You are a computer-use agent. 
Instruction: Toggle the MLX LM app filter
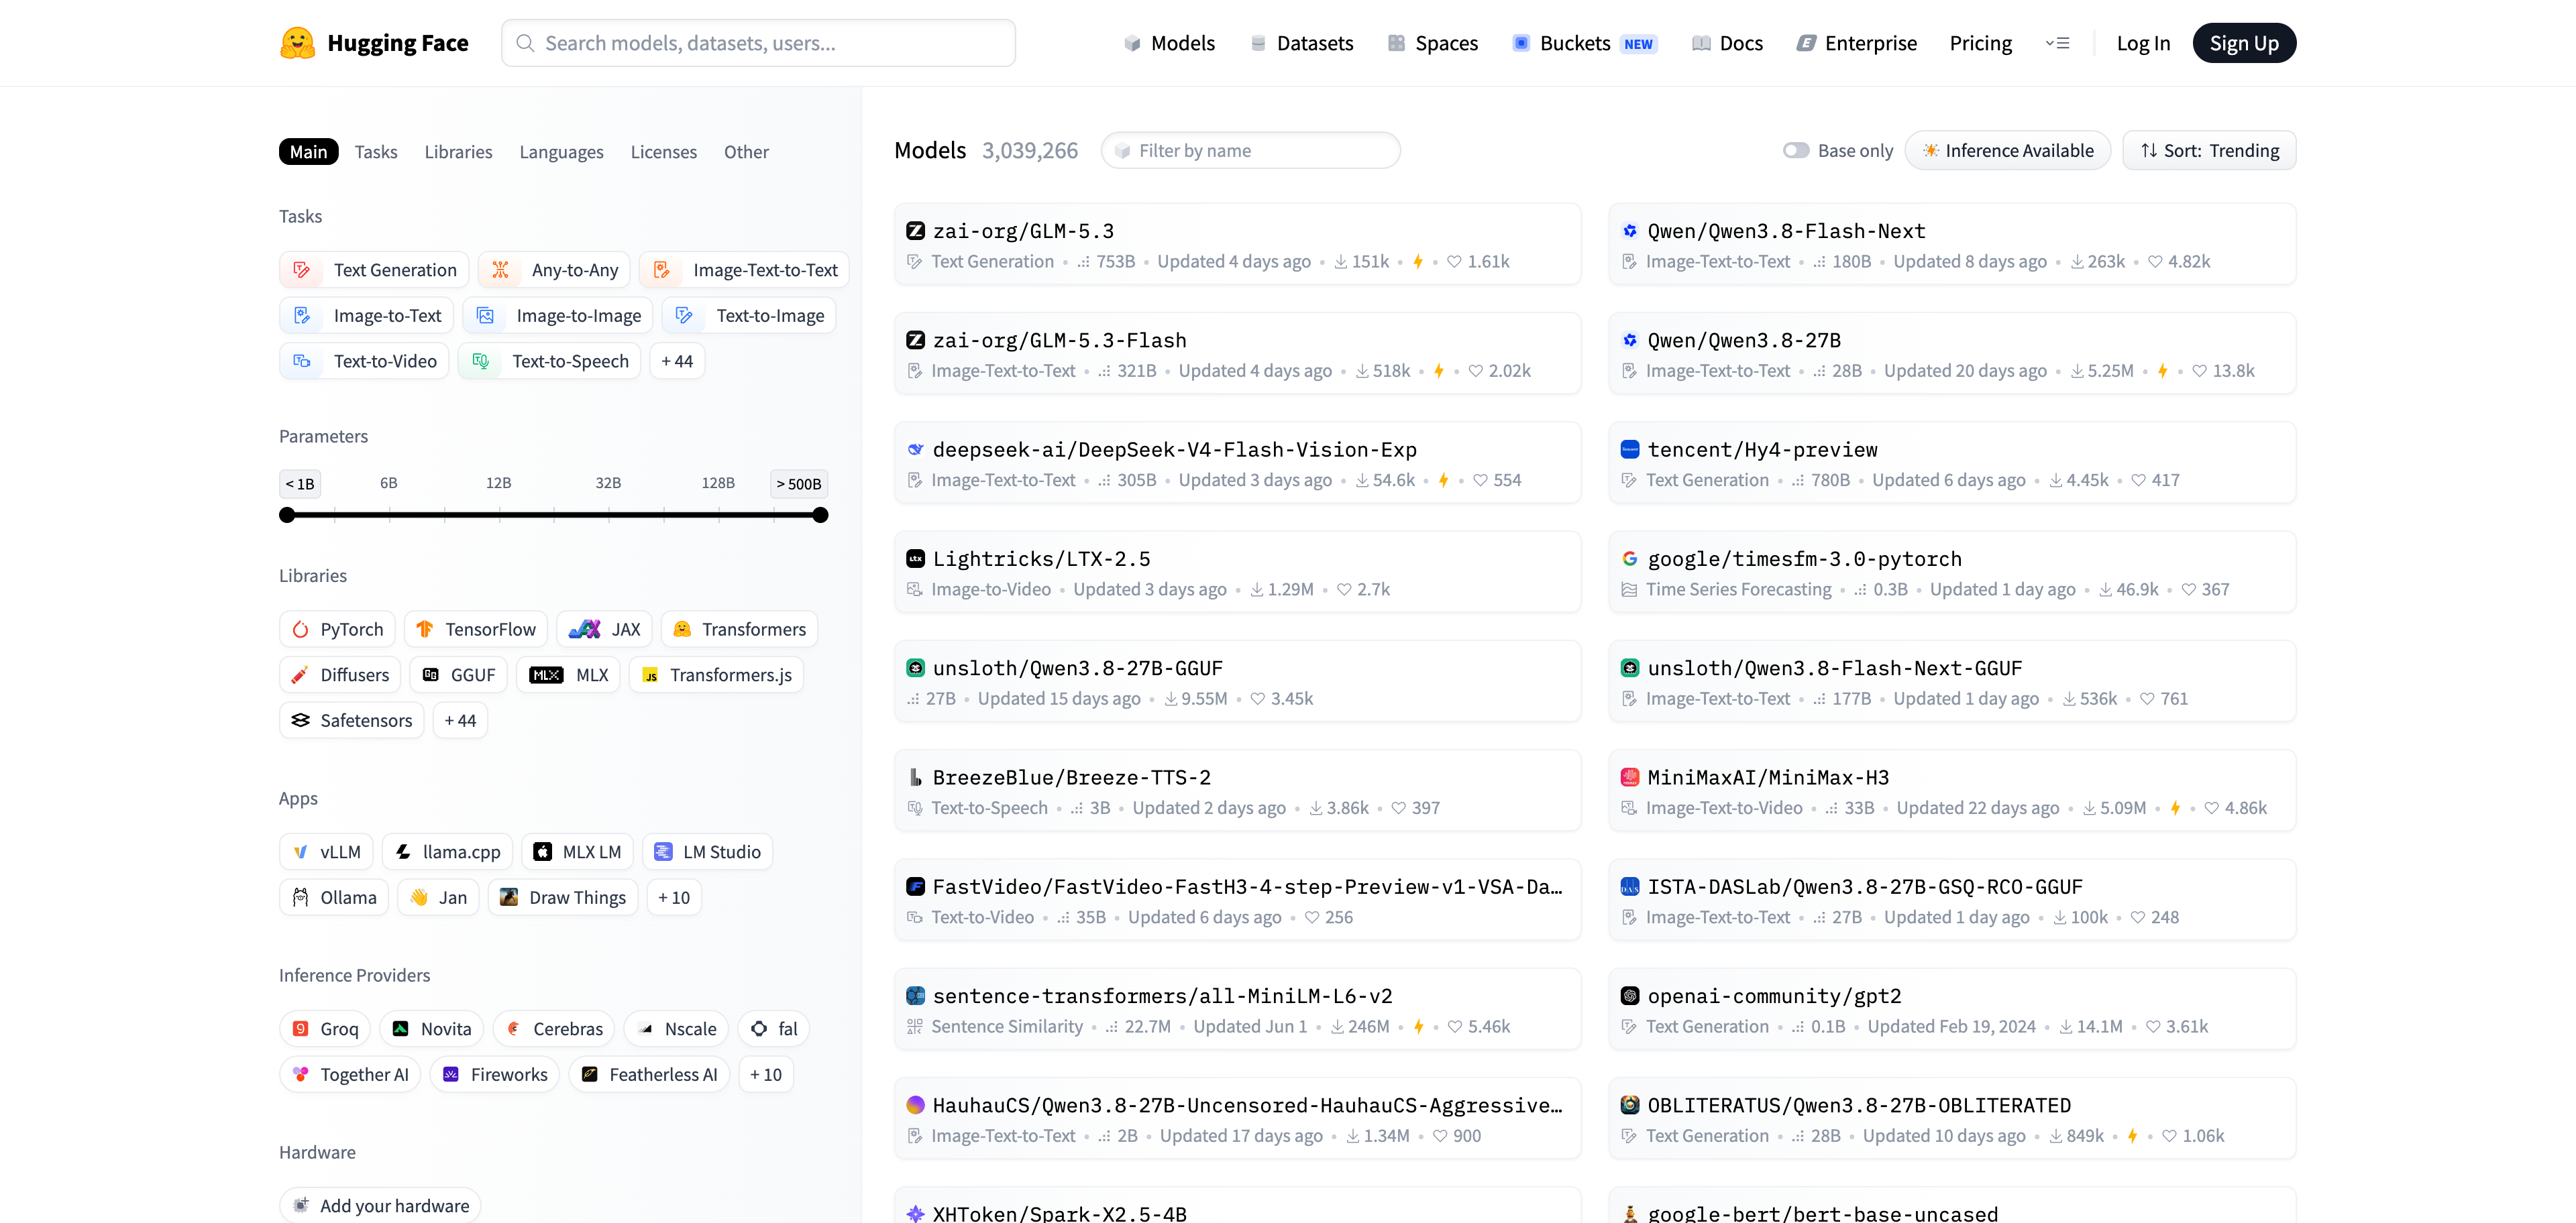[x=577, y=852]
